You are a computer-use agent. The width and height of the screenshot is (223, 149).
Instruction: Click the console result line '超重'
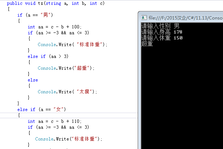pos(147,44)
